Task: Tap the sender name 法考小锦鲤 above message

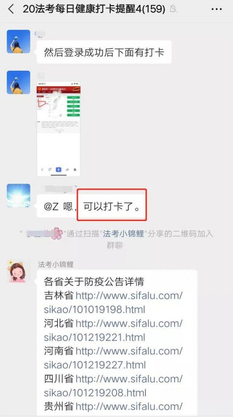Action: tap(56, 264)
